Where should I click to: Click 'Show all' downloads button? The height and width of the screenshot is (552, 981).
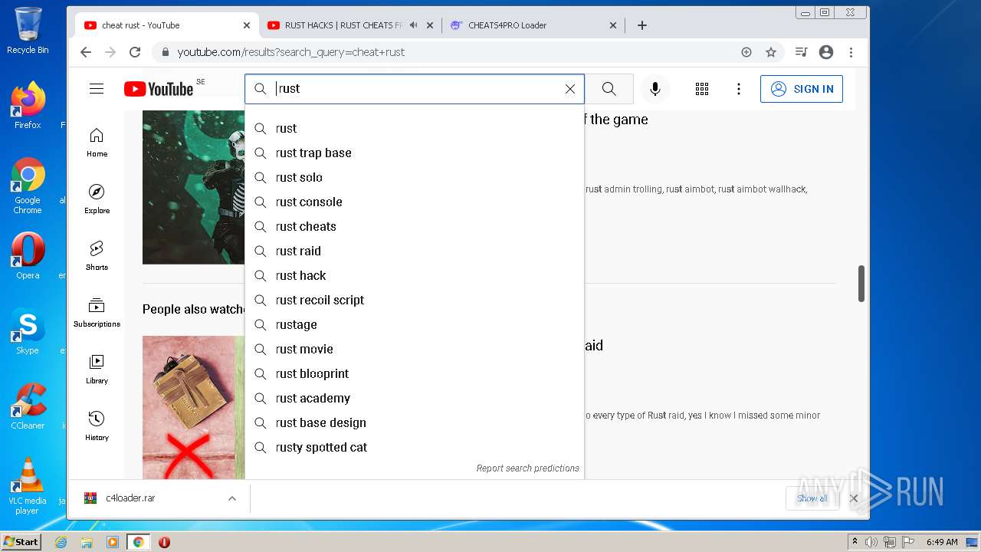[812, 498]
